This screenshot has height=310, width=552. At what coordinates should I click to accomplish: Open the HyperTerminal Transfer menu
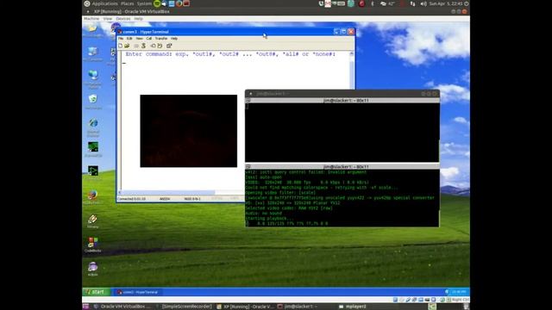(x=161, y=38)
